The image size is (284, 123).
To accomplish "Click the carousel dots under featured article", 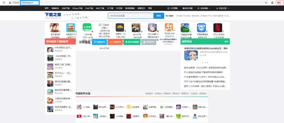I will pos(205,63).
